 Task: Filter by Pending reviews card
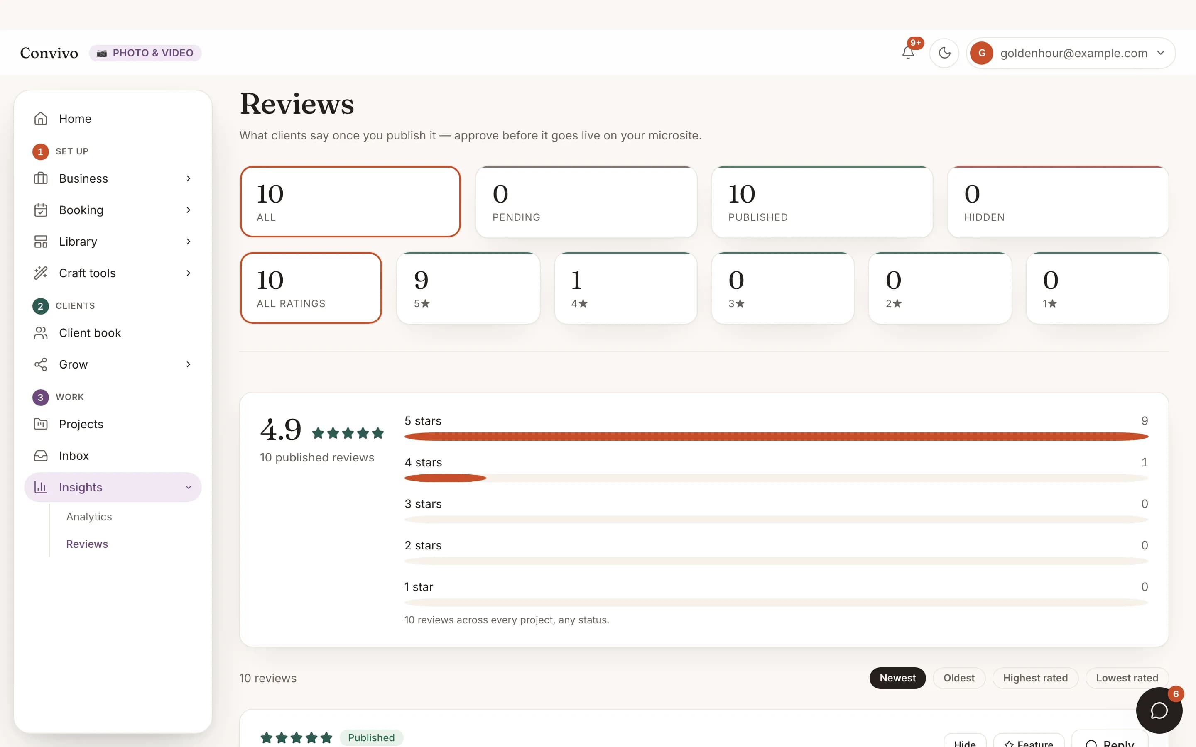click(x=586, y=202)
